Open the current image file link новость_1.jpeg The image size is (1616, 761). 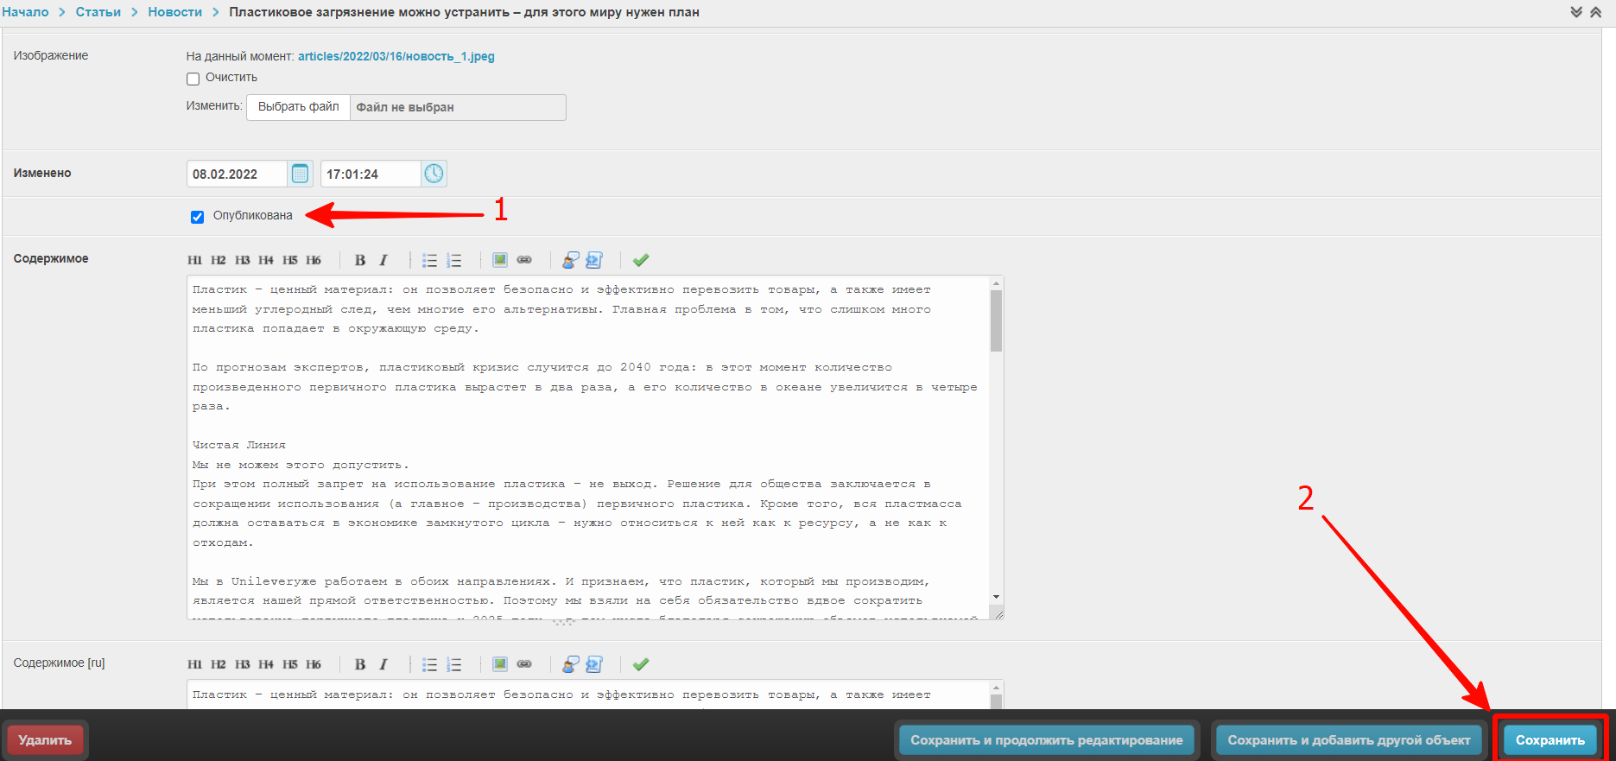click(396, 56)
